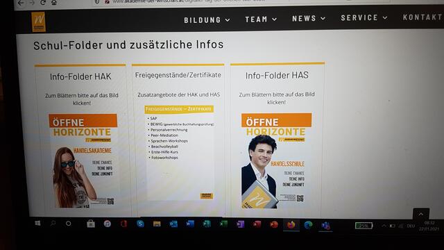Launch Excel from the taskbar
Image resolution: width=444 pixels, height=250 pixels.
click(223, 224)
